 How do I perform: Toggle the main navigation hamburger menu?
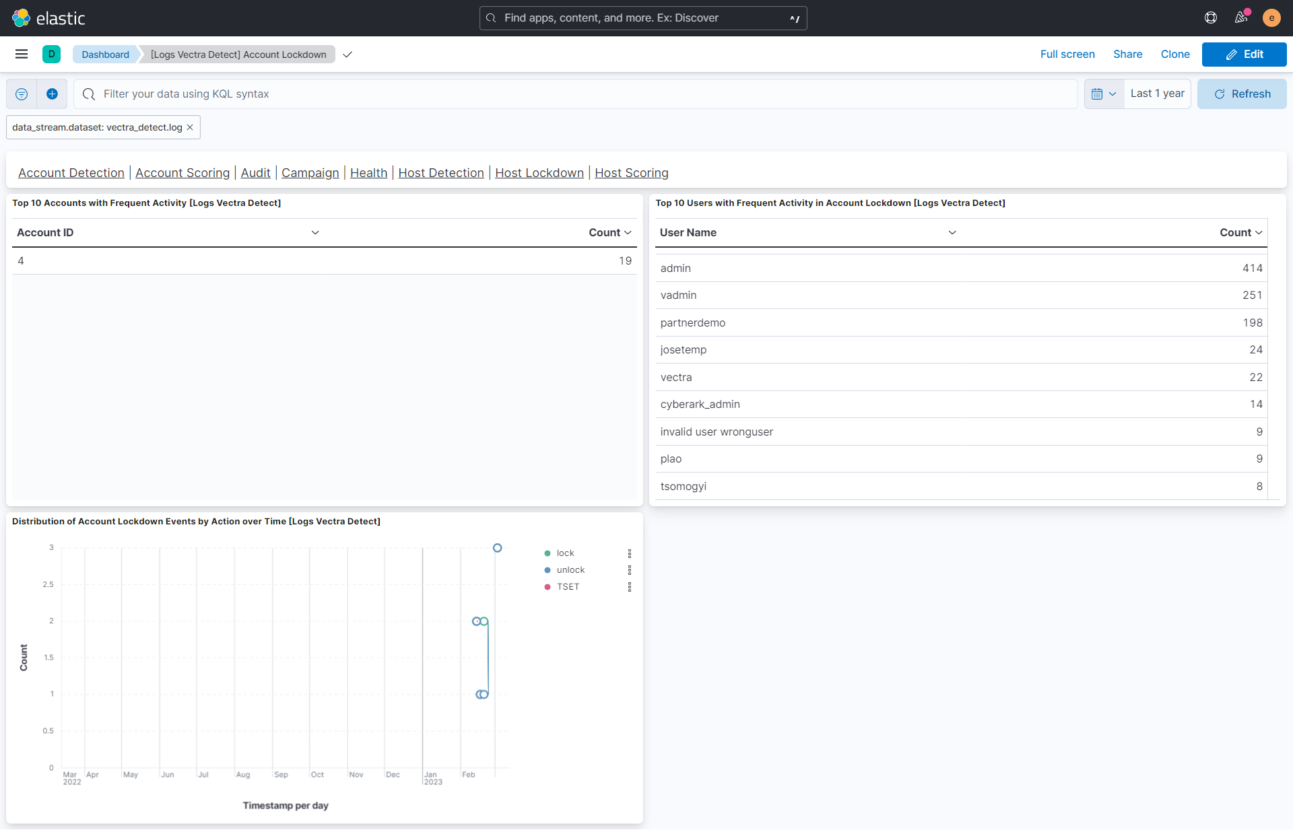coord(22,55)
